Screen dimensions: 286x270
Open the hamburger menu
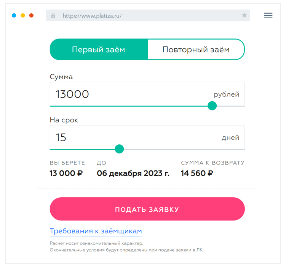[268, 16]
